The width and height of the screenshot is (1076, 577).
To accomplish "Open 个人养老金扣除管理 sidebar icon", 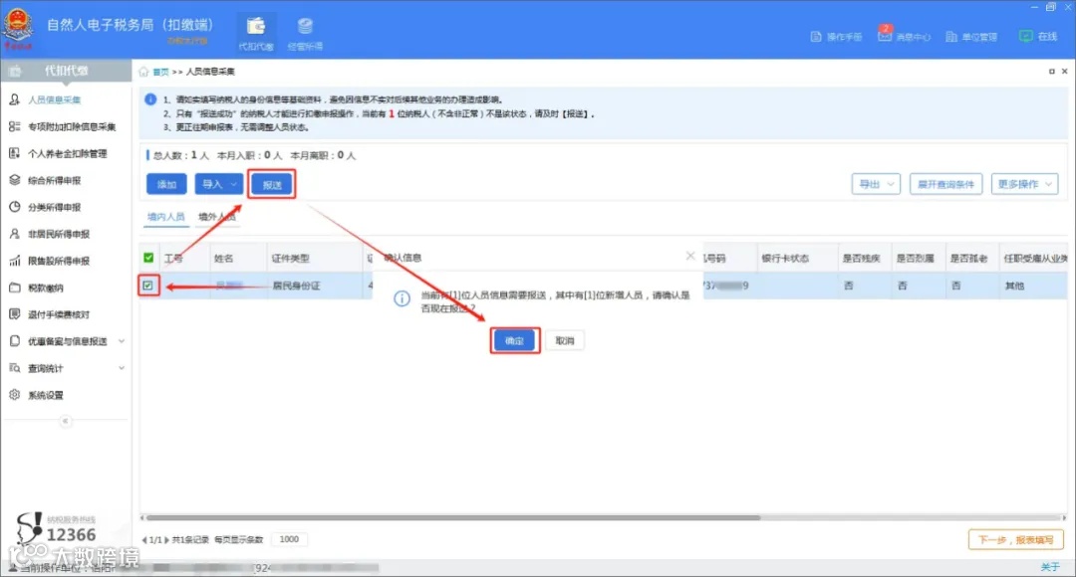I will point(14,153).
